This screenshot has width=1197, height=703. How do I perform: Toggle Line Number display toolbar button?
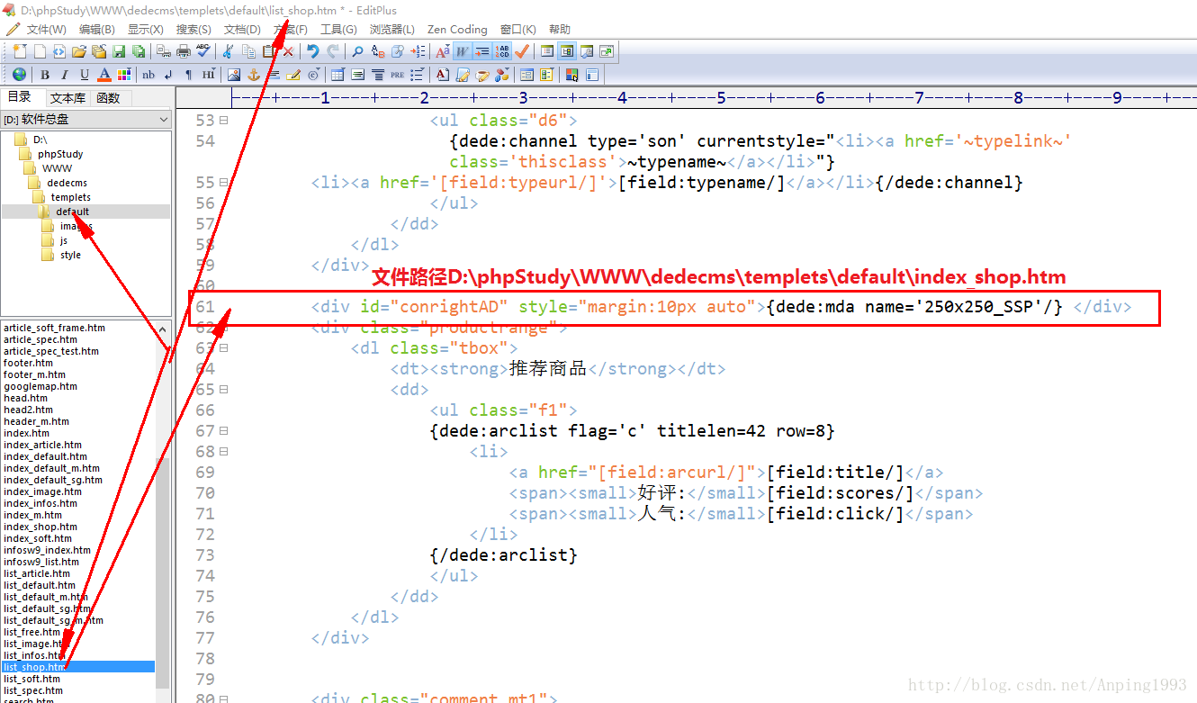click(503, 51)
